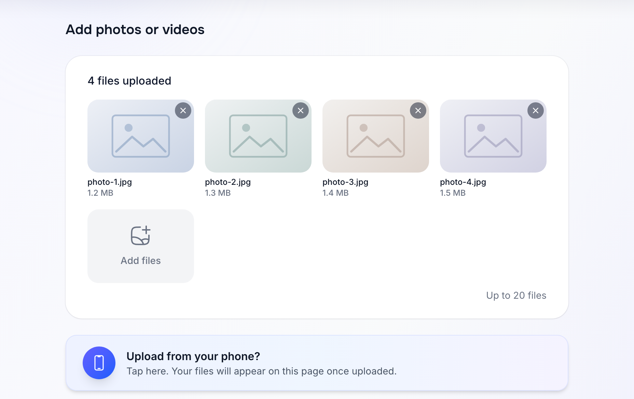Click the 1.5 MB file size
The image size is (634, 399).
(453, 193)
